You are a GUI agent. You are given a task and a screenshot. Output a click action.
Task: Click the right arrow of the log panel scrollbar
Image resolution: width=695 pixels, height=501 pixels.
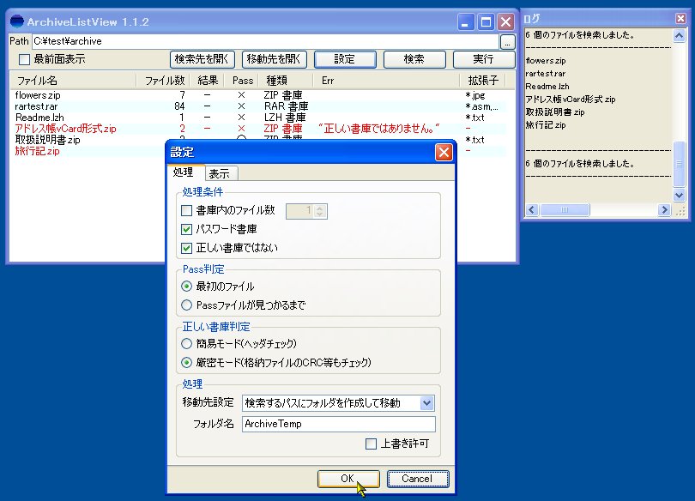[x=664, y=209]
